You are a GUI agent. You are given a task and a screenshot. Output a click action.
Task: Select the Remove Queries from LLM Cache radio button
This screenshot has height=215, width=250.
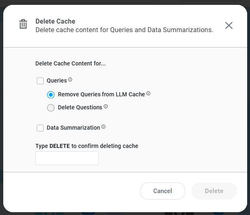tap(51, 95)
